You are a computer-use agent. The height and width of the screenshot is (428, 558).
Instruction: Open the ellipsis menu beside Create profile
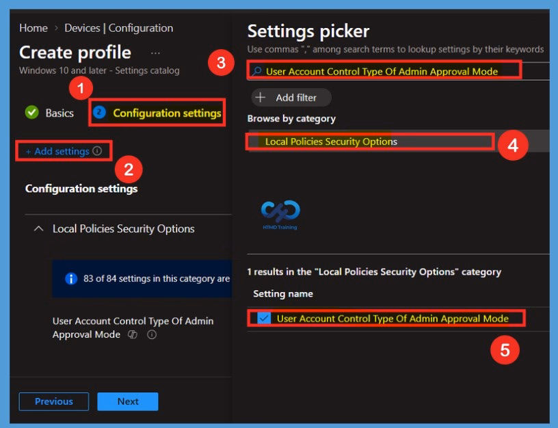(x=155, y=53)
